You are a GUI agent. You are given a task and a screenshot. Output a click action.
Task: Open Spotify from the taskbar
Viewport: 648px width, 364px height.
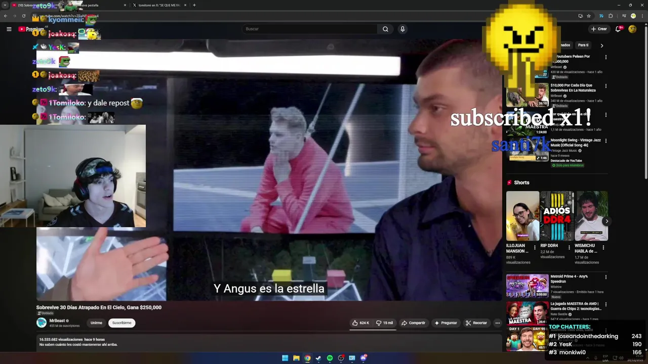[x=330, y=358]
